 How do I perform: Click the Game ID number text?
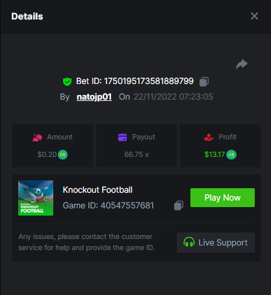[x=127, y=205]
